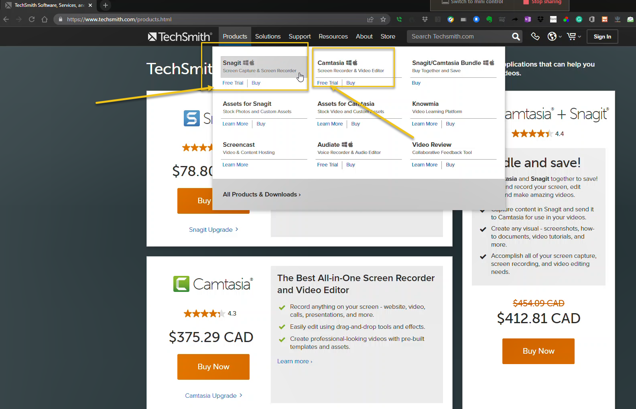
Task: Open the shopping cart dropdown
Action: [x=574, y=36]
